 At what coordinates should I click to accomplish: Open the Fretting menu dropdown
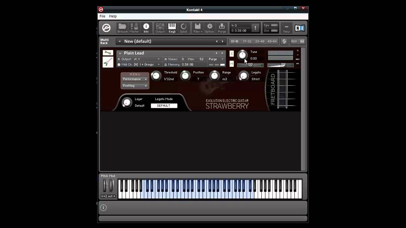[x=135, y=86]
